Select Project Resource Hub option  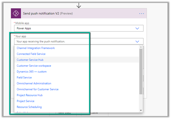point(29,95)
